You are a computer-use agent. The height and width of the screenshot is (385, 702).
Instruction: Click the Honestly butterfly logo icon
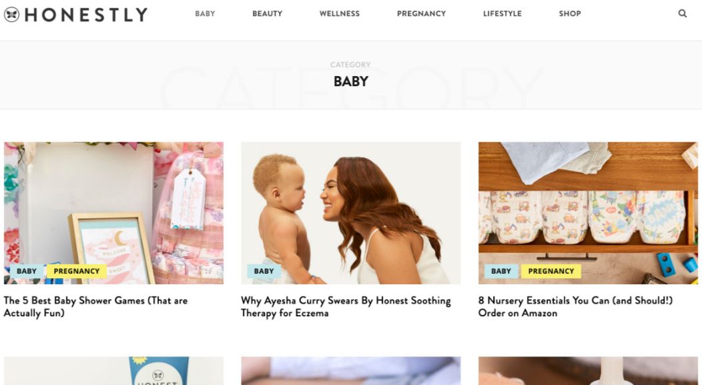pyautogui.click(x=11, y=14)
